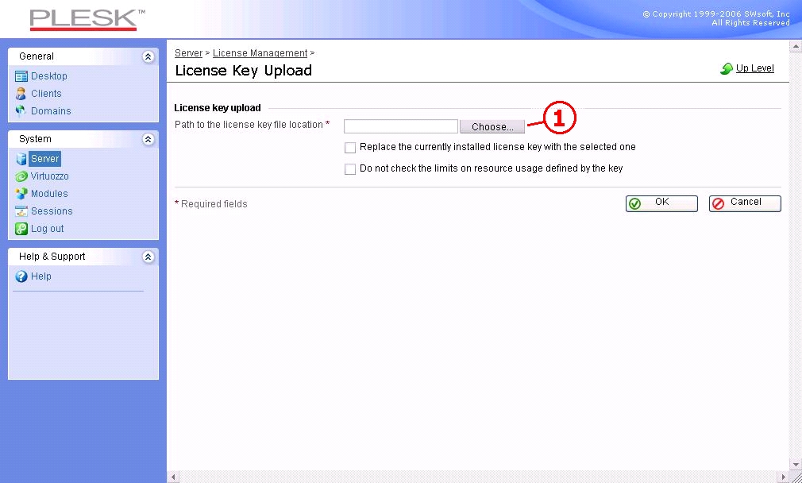This screenshot has width=802, height=483.
Task: Check 'Do not check the limits' option
Action: (x=350, y=169)
